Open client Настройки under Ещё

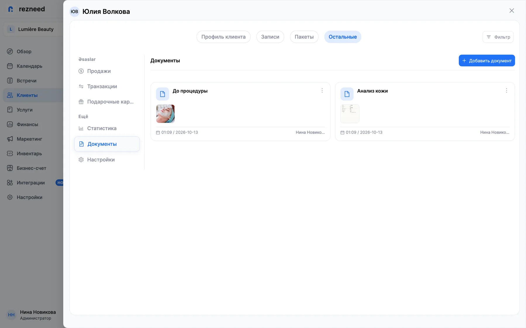[x=107, y=160]
